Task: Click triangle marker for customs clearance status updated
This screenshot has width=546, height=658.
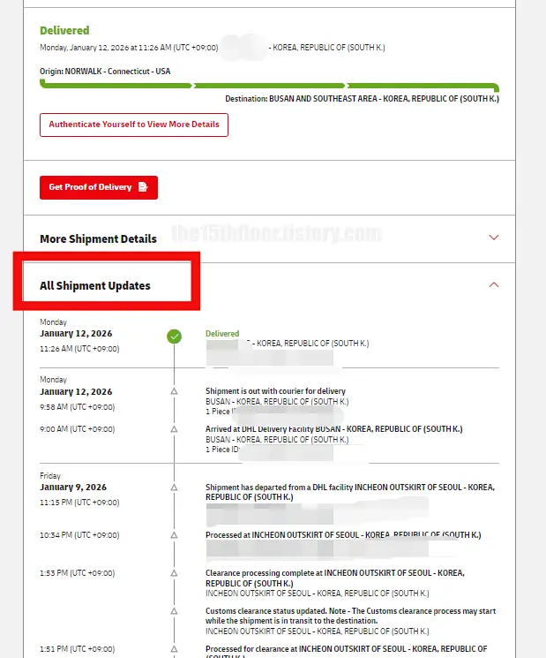Action: pyautogui.click(x=175, y=611)
